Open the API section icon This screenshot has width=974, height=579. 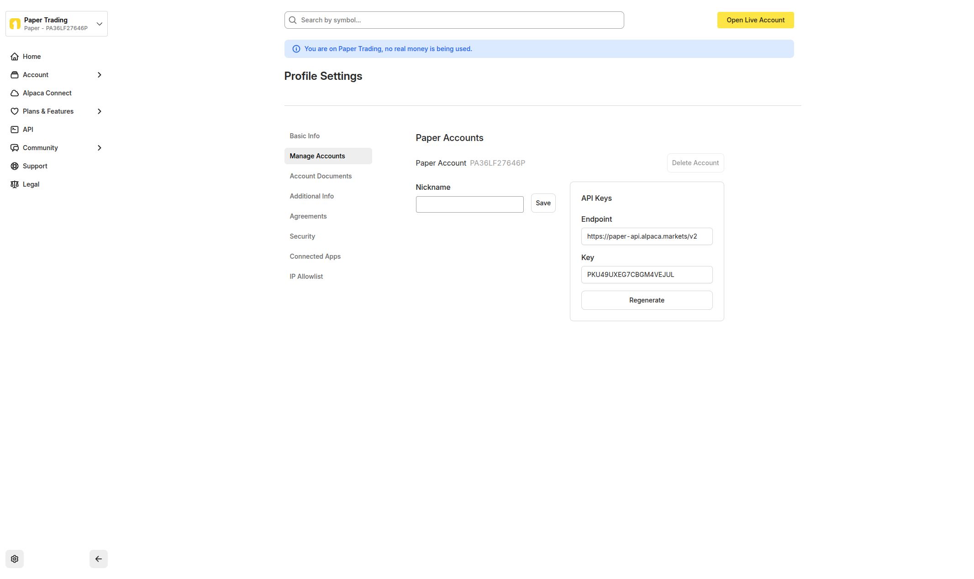click(15, 129)
